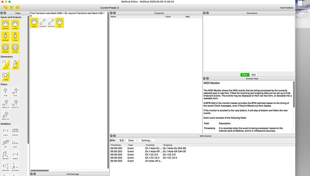Select the 'All notes off' incoming event
Screen dimensions: 310x176
point(154,161)
